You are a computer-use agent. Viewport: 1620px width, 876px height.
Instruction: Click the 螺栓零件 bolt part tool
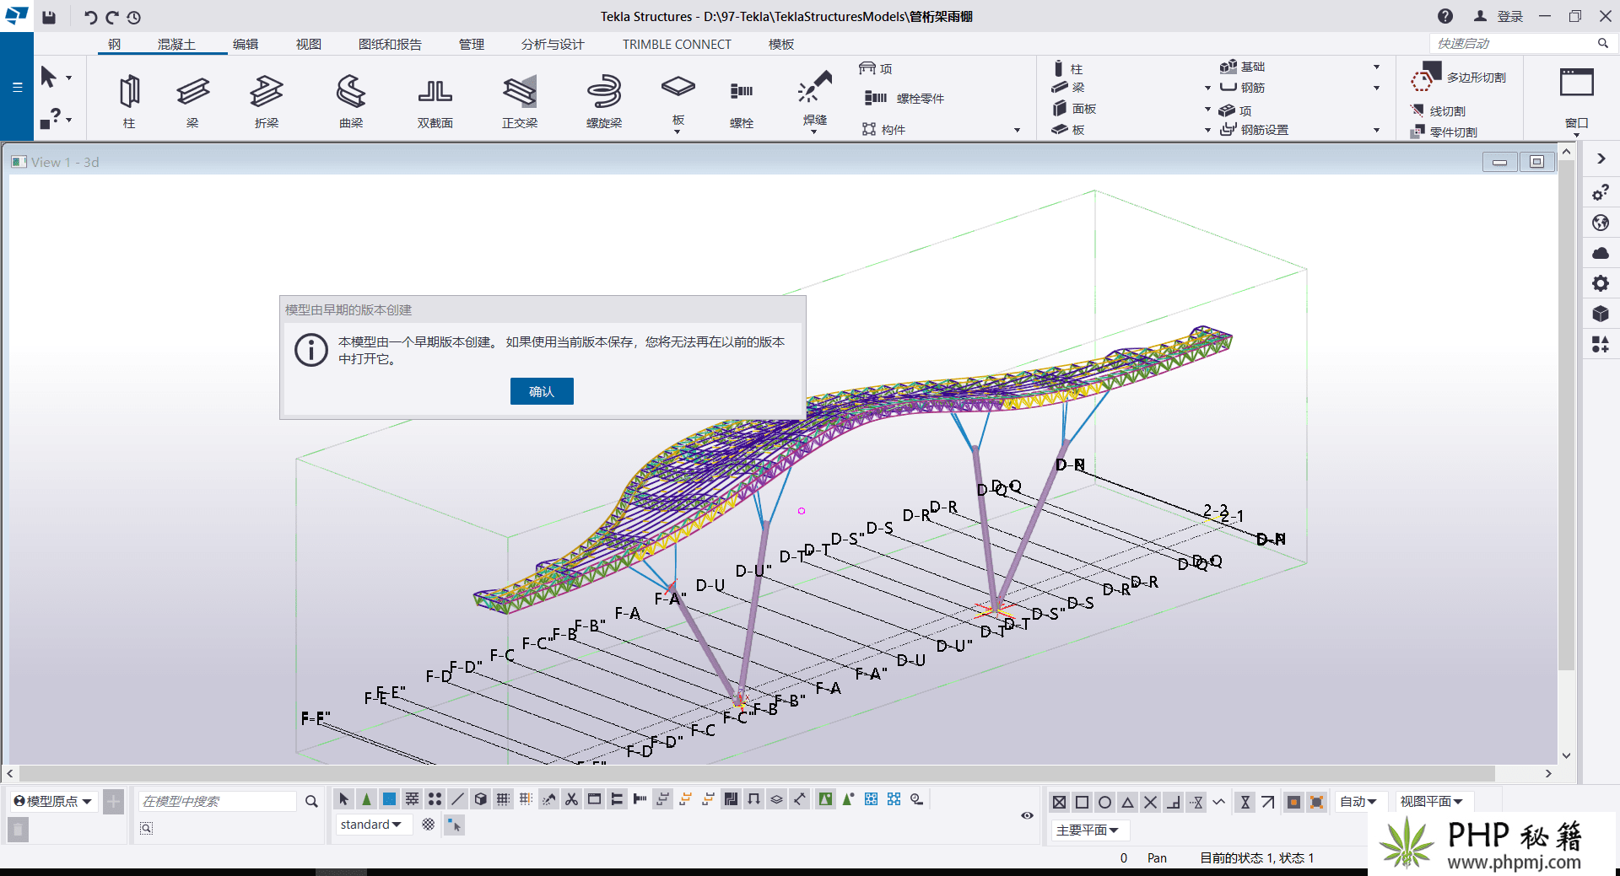(904, 99)
